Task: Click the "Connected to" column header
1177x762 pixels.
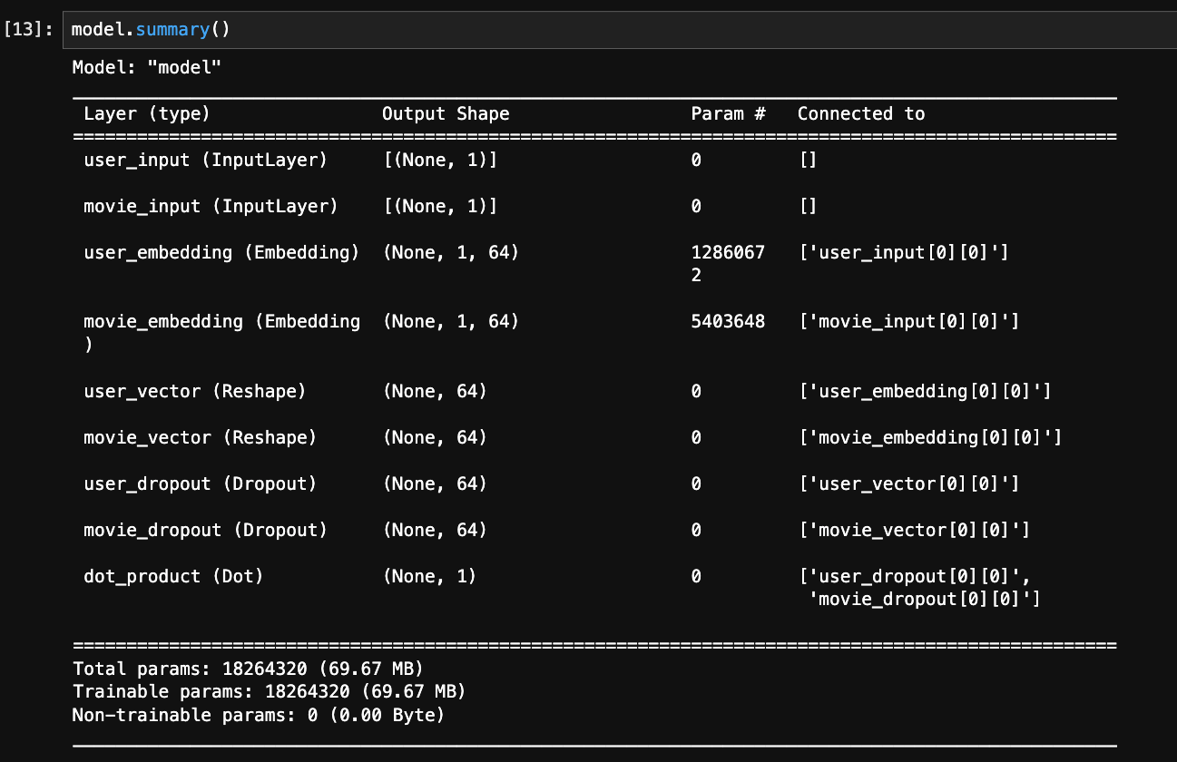Action: click(861, 114)
